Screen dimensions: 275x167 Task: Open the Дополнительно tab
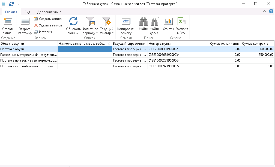coord(49,12)
